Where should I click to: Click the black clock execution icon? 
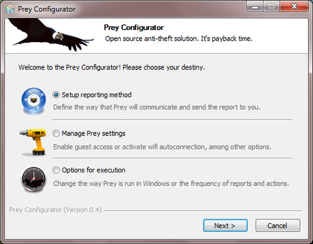pos(34,179)
